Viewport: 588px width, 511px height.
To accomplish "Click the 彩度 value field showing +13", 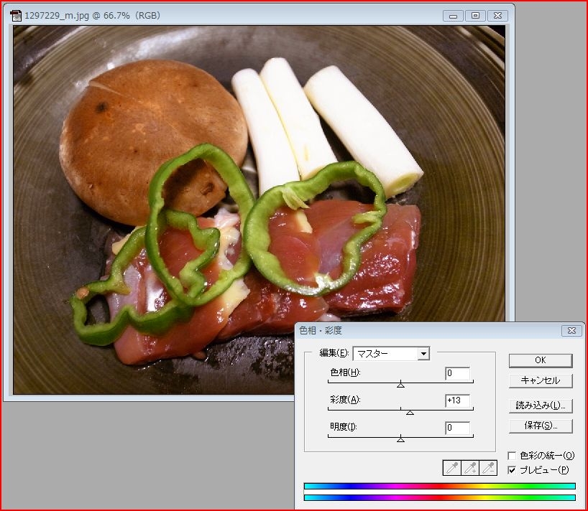I will coord(457,400).
